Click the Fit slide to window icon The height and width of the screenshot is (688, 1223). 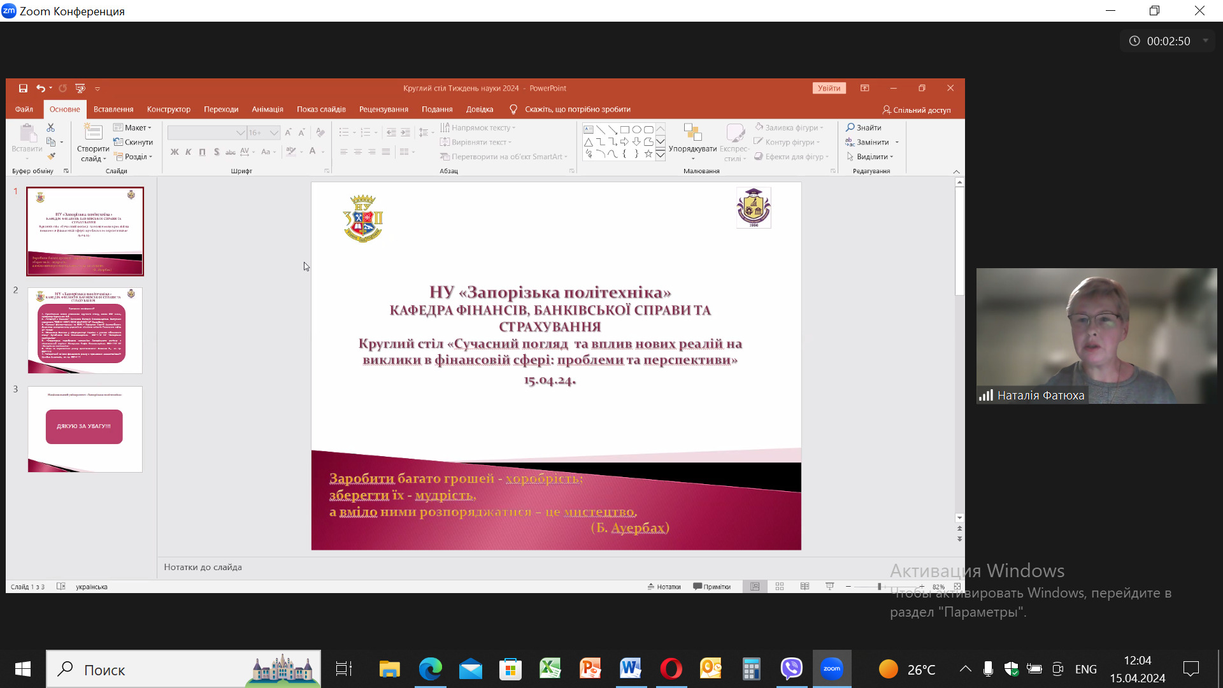click(x=957, y=587)
